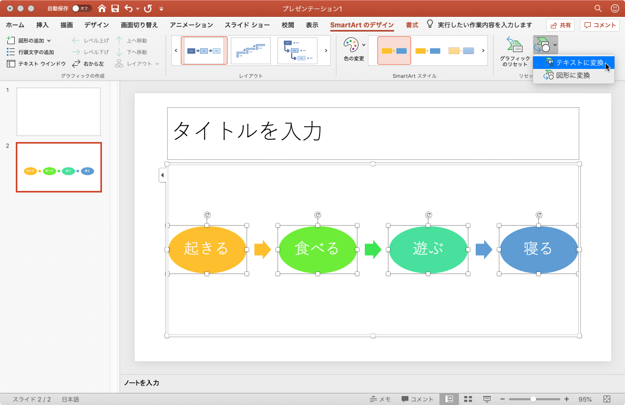Switch to normal view icon
The height and width of the screenshot is (405, 625).
pyautogui.click(x=449, y=399)
